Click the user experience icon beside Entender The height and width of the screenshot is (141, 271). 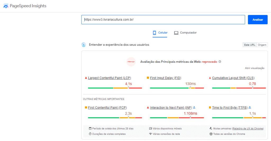pyautogui.click(x=84, y=45)
